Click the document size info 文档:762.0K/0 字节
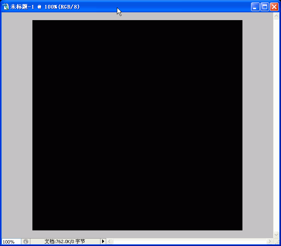 click(x=65, y=241)
